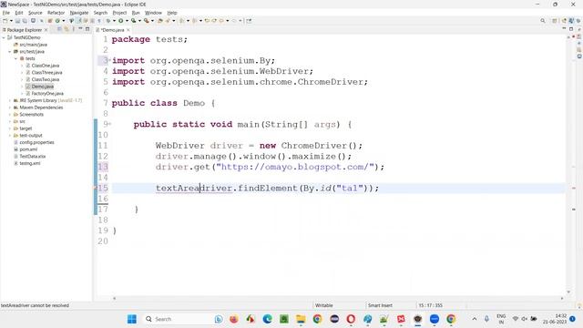Image resolution: width=583 pixels, height=328 pixels.
Task: Collapse the tests package node
Action: pos(16,58)
